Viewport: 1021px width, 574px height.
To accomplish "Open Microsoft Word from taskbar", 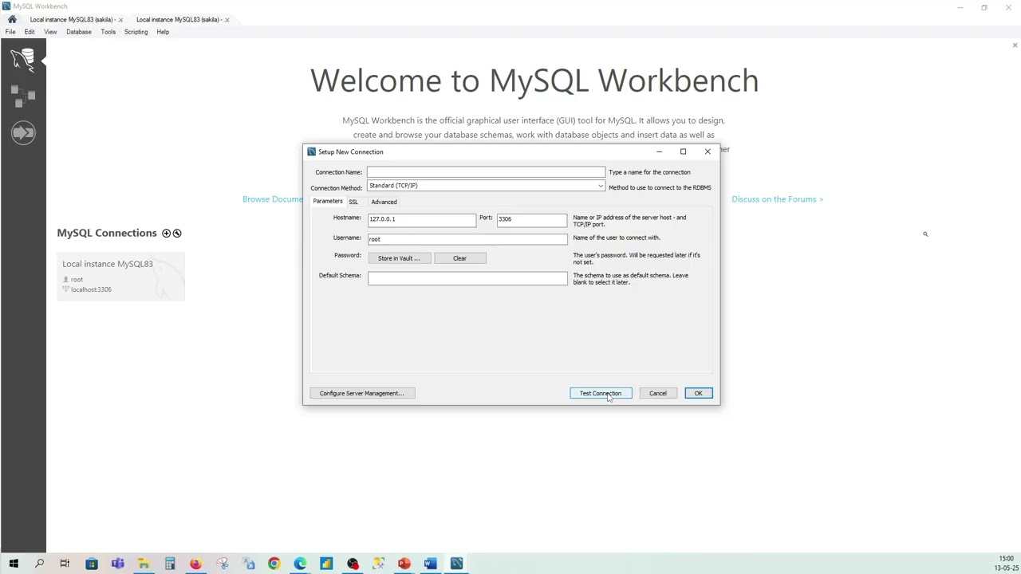I will point(430,564).
